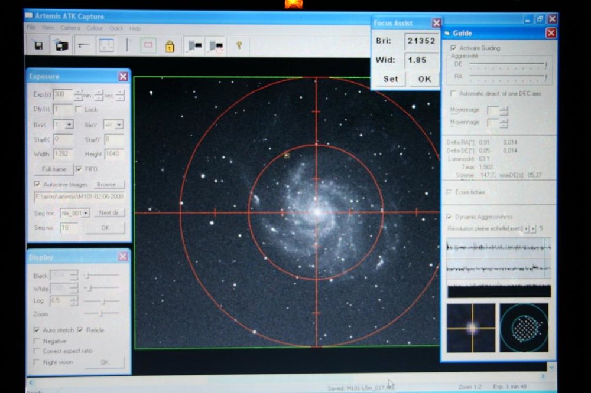Image resolution: width=591 pixels, height=393 pixels.
Task: Select the subframe rectangle toolbar icon
Action: 148,45
